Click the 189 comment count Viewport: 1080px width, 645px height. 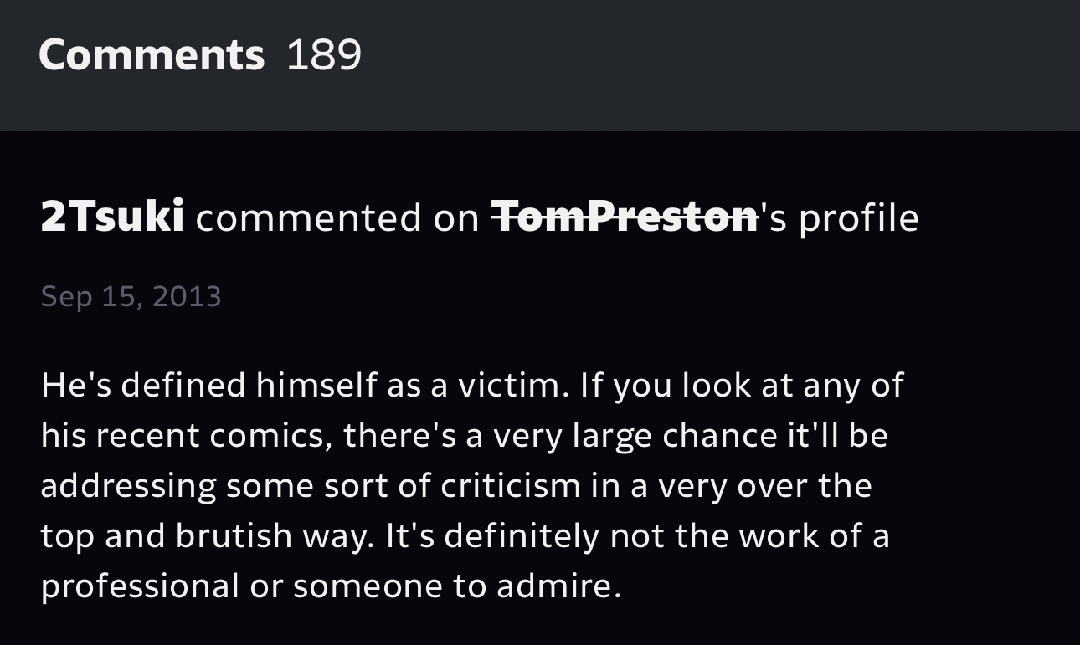324,55
